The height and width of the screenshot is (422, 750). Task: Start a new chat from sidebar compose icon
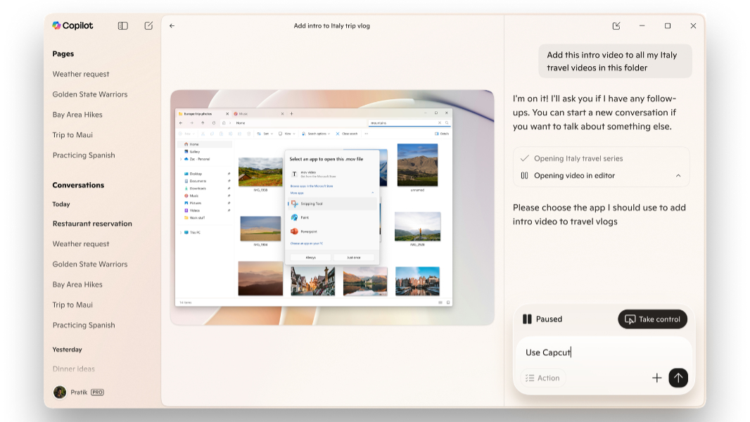point(148,25)
